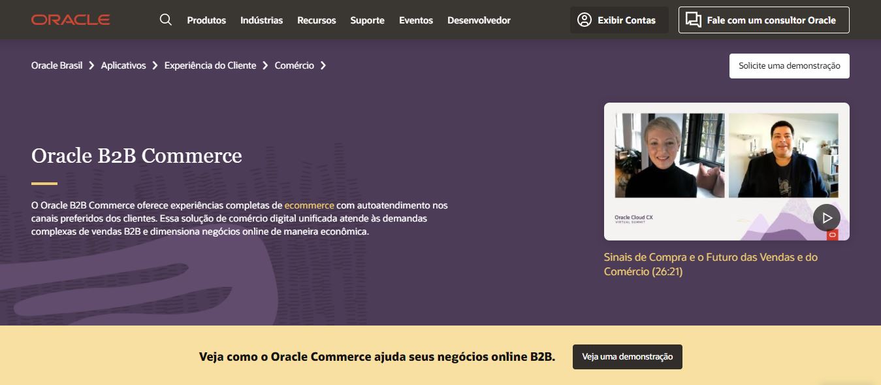The height and width of the screenshot is (385, 881).
Task: Click the chat icon next to consultant link
Action: pos(693,20)
